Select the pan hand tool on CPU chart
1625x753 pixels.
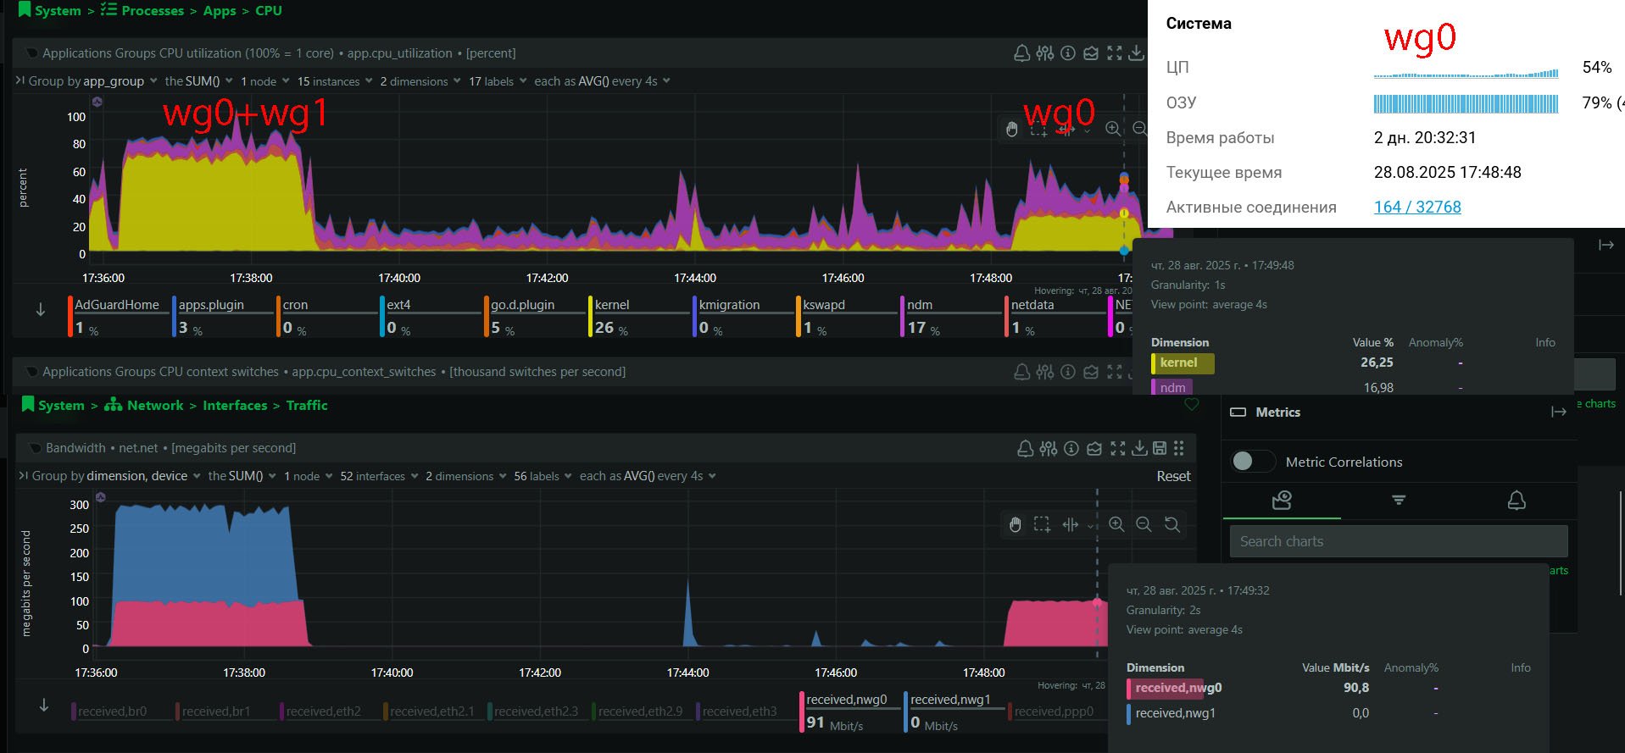pyautogui.click(x=1011, y=129)
